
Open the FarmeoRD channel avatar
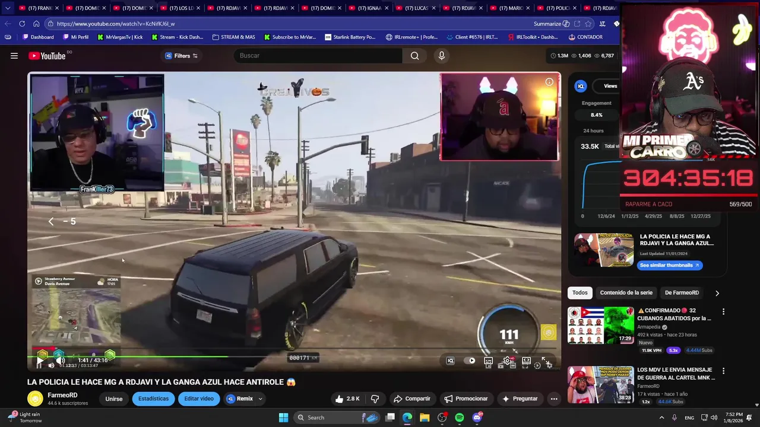[x=35, y=399]
